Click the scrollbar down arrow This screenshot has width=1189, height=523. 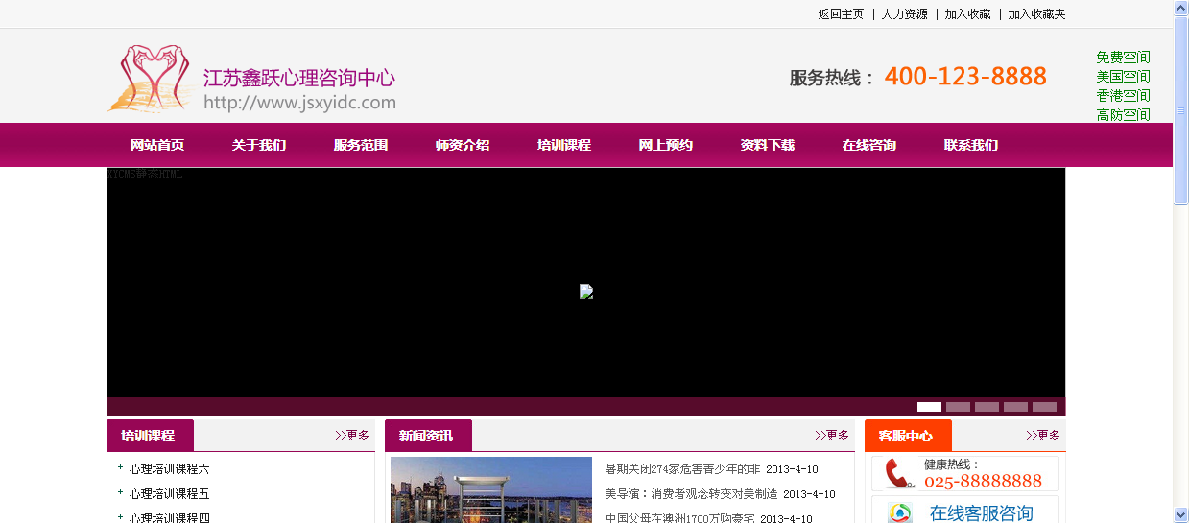(x=1181, y=515)
